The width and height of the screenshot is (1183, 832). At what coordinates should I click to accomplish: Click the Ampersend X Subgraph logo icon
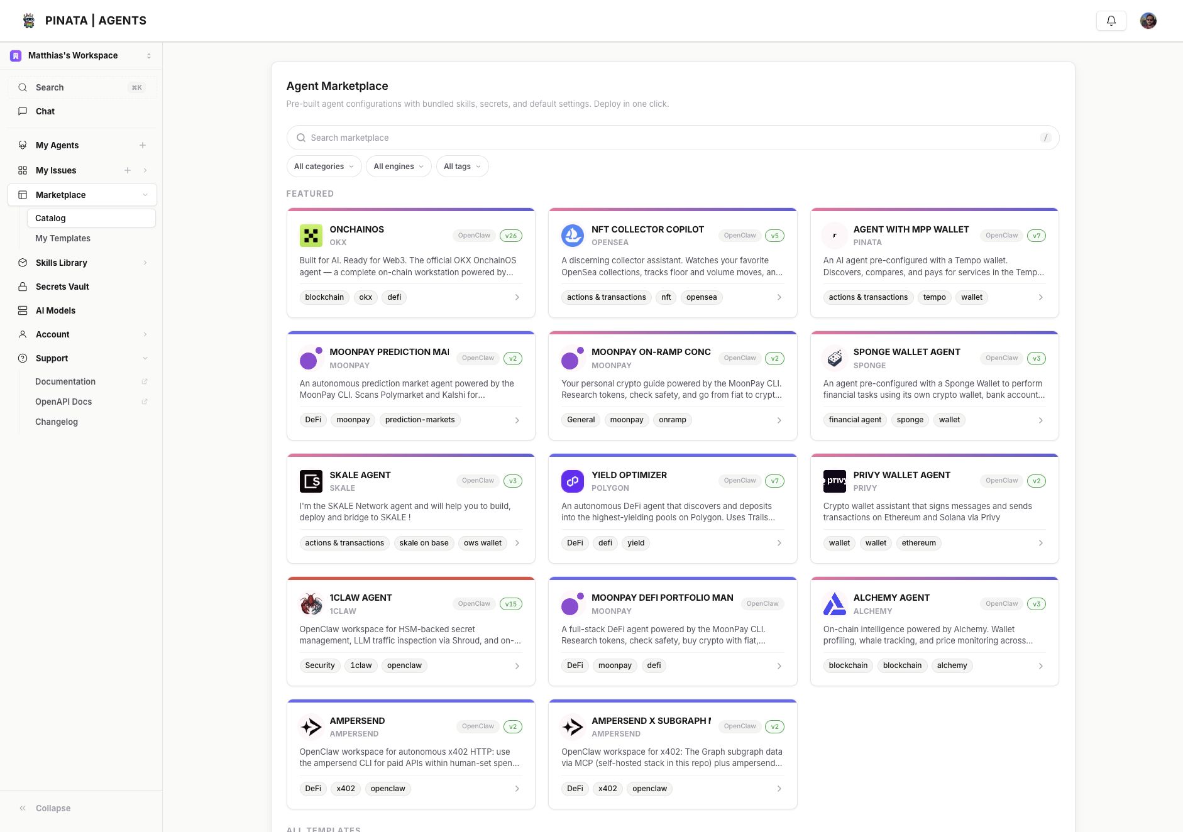click(x=573, y=727)
